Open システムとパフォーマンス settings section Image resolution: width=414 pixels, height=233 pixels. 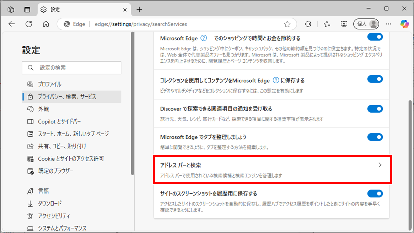point(71,228)
